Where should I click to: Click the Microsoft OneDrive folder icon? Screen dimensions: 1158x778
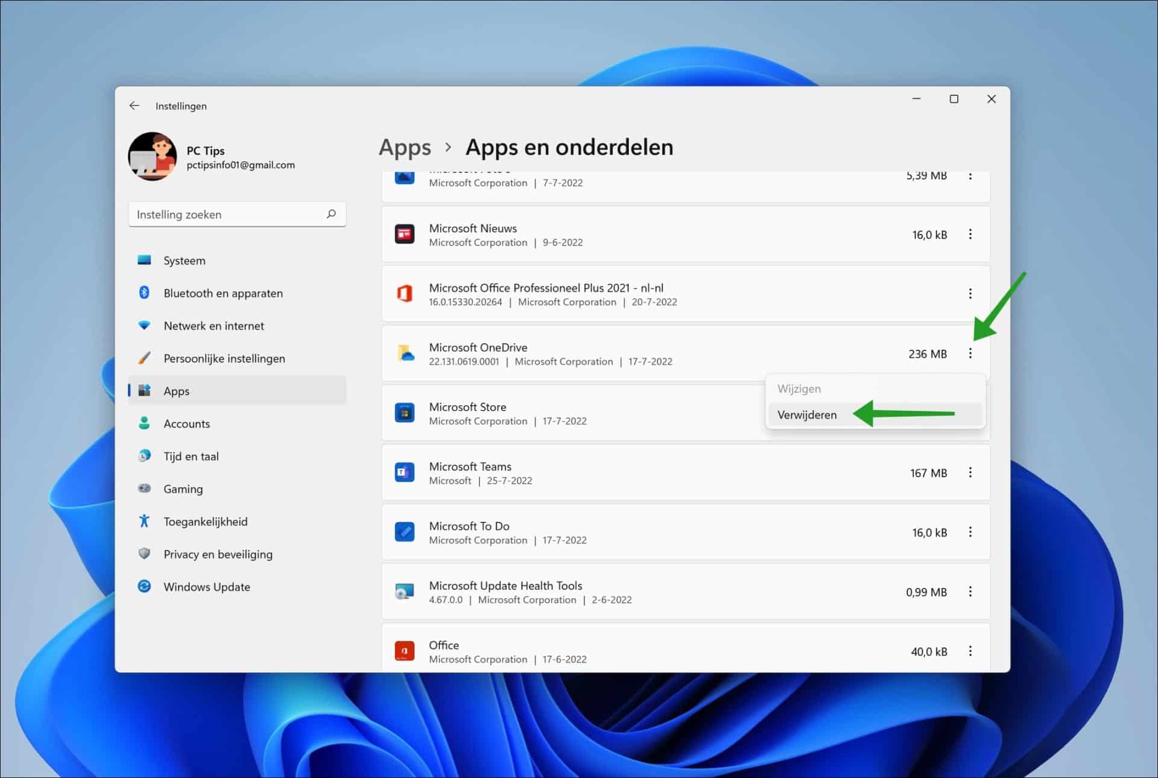click(x=405, y=353)
